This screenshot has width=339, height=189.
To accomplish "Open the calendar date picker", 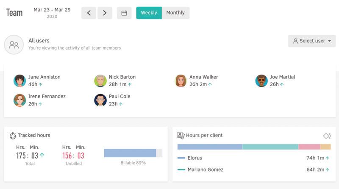I will (124, 13).
